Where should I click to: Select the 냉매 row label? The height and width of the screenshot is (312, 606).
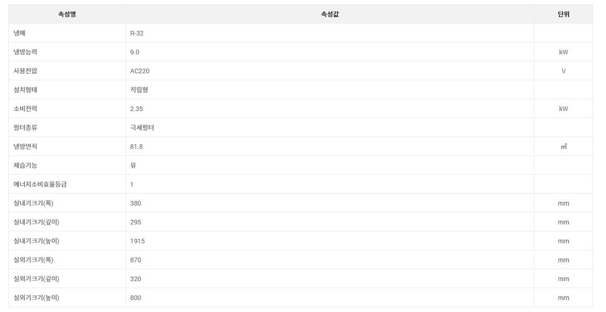point(19,33)
